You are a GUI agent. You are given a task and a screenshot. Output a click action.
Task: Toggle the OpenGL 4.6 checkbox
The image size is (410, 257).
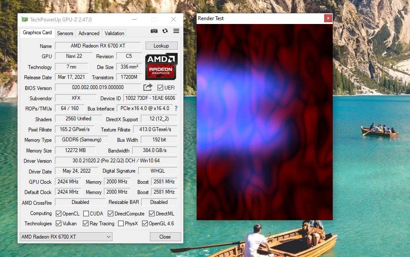145,224
